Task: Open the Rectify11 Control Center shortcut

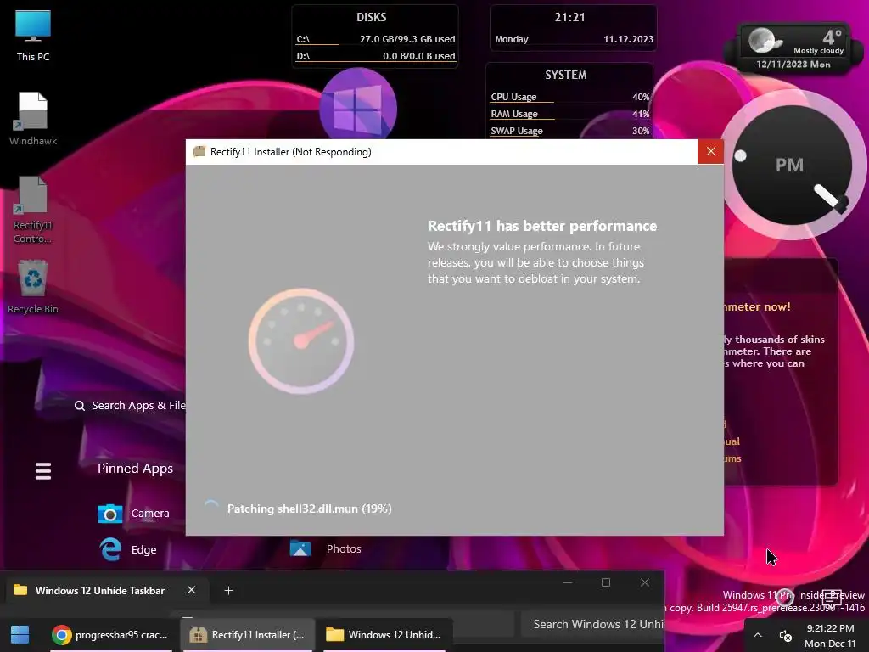Action: click(33, 210)
